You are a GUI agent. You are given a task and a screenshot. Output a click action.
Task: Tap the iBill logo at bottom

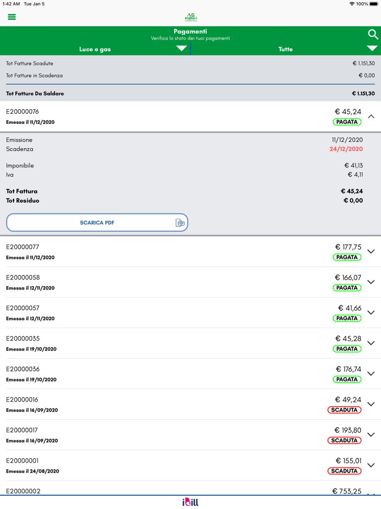click(x=190, y=502)
